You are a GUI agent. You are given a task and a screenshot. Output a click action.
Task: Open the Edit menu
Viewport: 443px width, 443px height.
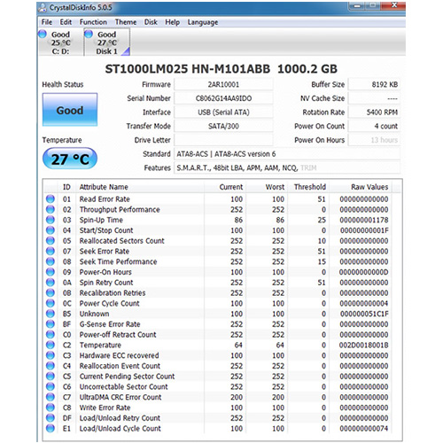click(66, 22)
